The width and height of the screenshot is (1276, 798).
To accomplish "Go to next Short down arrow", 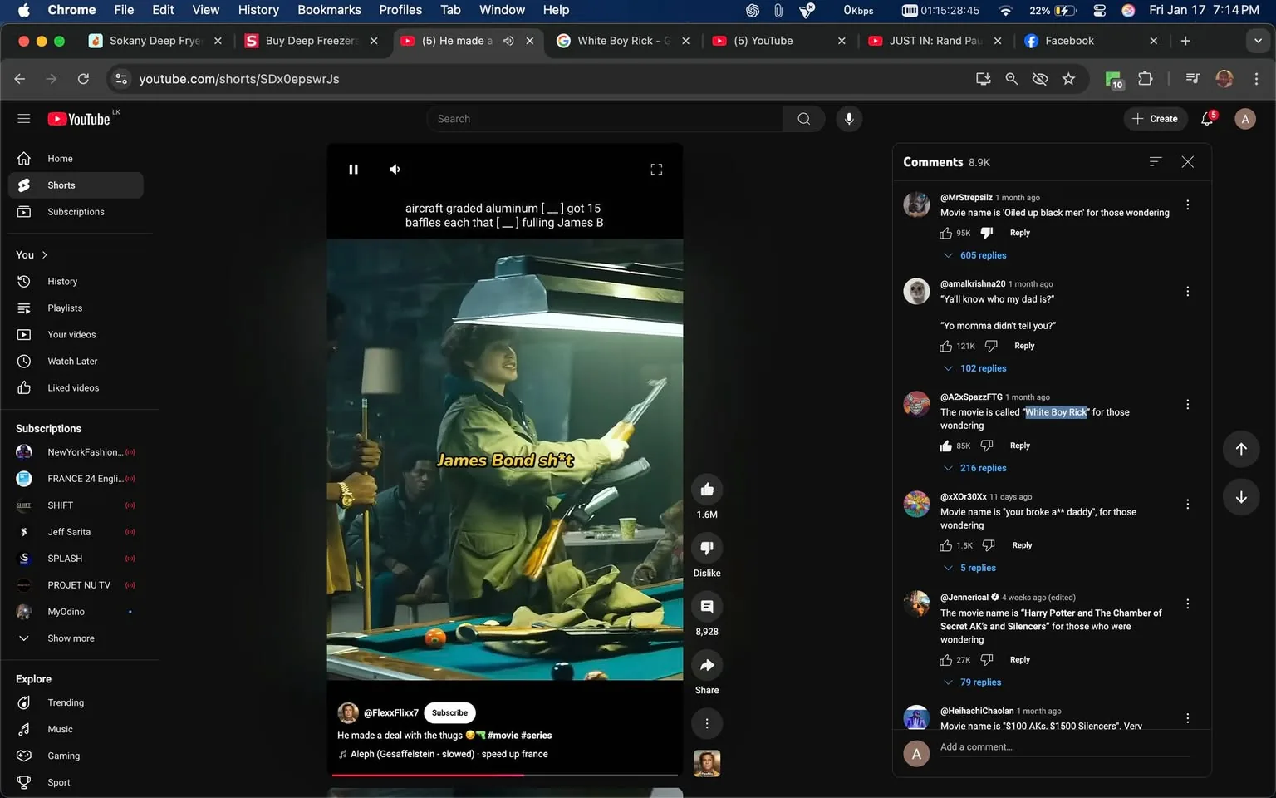I will coord(1241,497).
